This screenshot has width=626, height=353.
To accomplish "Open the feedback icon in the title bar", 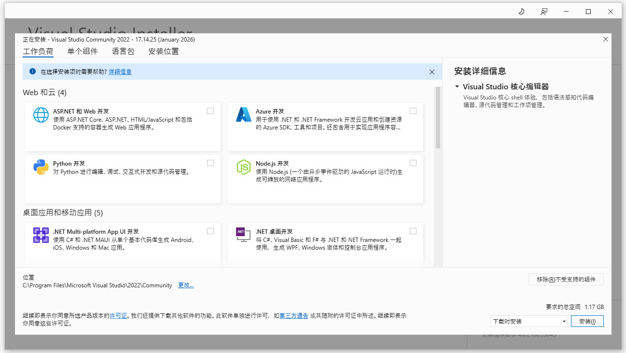I will pos(543,11).
